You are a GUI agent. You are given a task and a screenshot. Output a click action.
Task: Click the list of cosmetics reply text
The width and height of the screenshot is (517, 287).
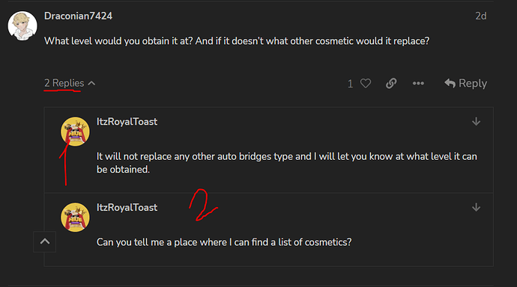coord(224,242)
